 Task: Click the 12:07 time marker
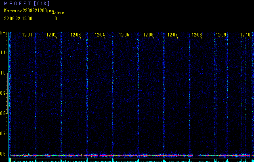coord(172,35)
